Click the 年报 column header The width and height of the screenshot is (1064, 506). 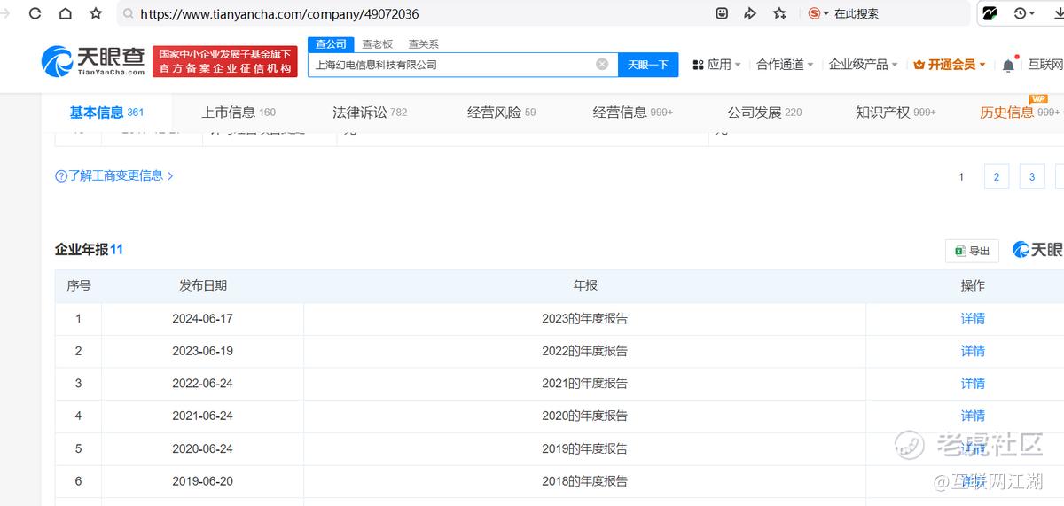coord(585,285)
